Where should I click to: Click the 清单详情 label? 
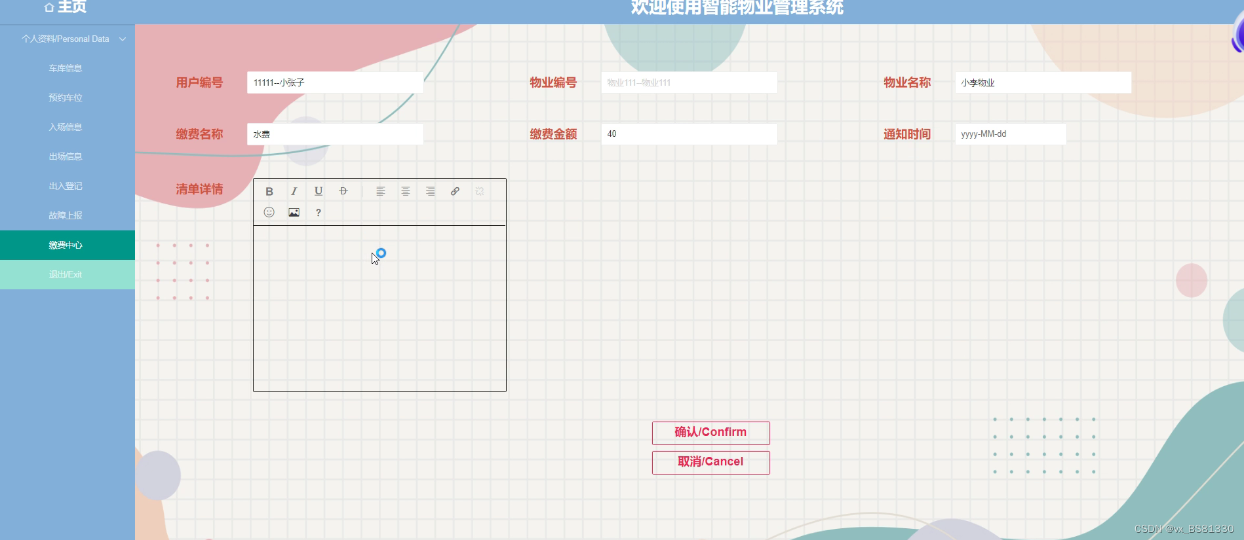[199, 189]
